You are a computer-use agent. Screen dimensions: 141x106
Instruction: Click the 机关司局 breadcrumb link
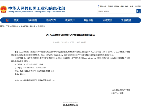coord(24,26)
